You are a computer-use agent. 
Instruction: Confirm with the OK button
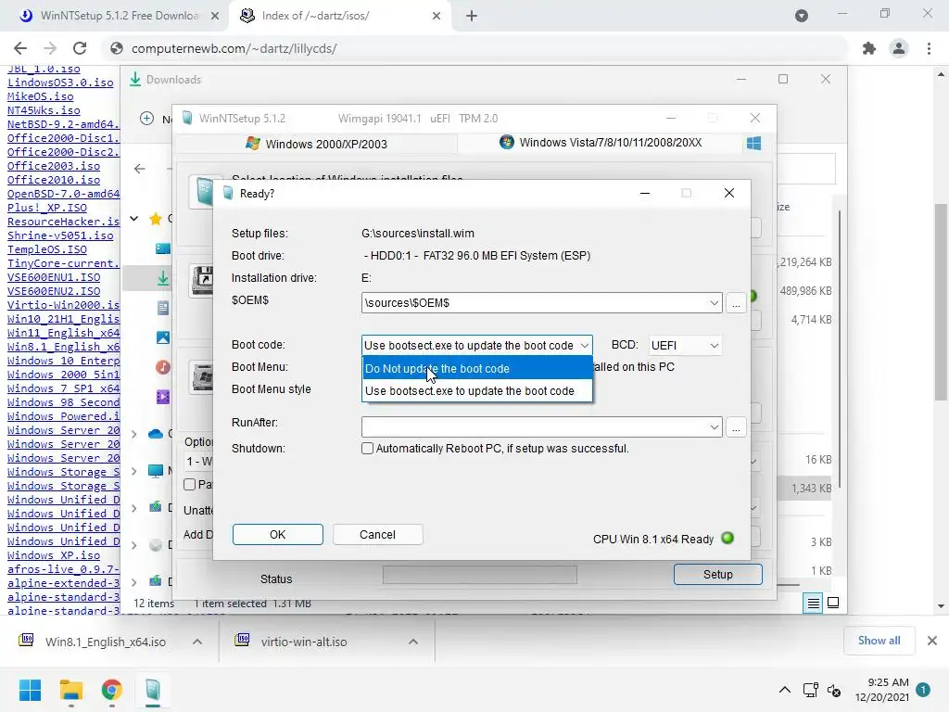tap(278, 535)
